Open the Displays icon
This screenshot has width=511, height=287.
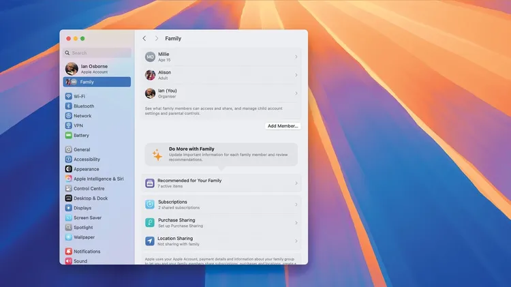tap(68, 208)
